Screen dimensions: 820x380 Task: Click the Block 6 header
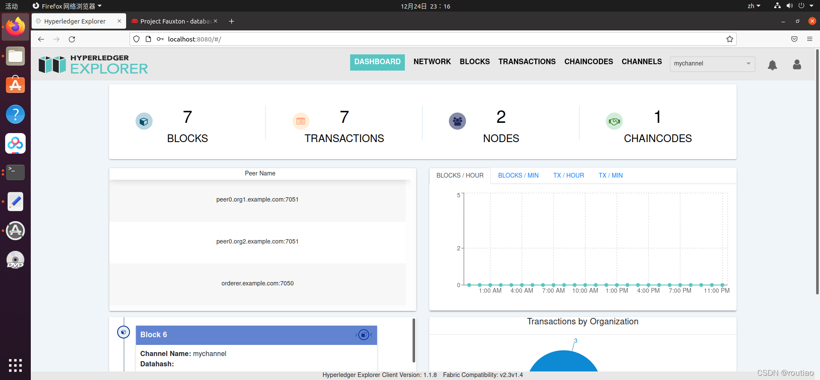click(257, 335)
